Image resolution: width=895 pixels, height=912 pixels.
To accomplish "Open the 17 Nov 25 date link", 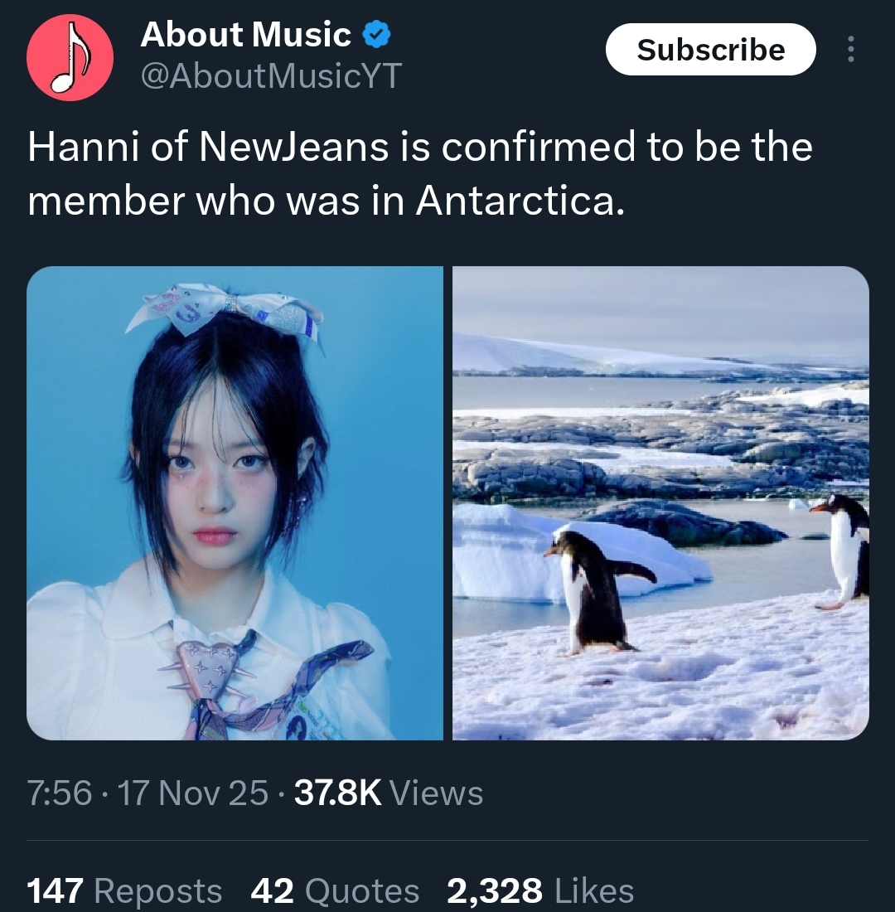I will click(193, 793).
